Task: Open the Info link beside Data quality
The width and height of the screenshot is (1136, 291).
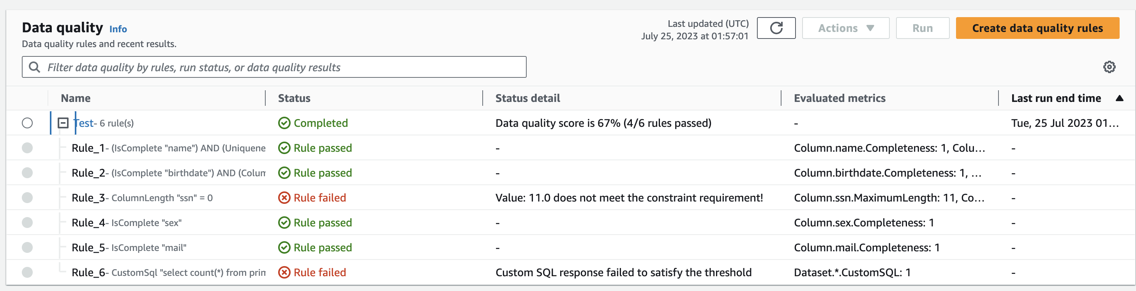Action: click(x=118, y=29)
